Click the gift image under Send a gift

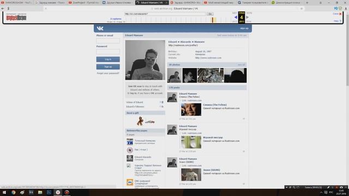[145, 121]
